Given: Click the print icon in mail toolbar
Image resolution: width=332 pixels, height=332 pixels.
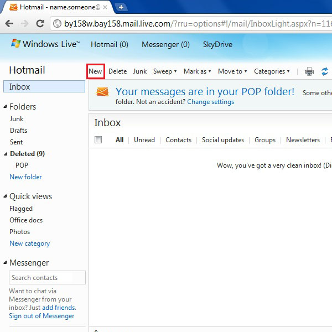Looking at the screenshot, I should pos(309,71).
